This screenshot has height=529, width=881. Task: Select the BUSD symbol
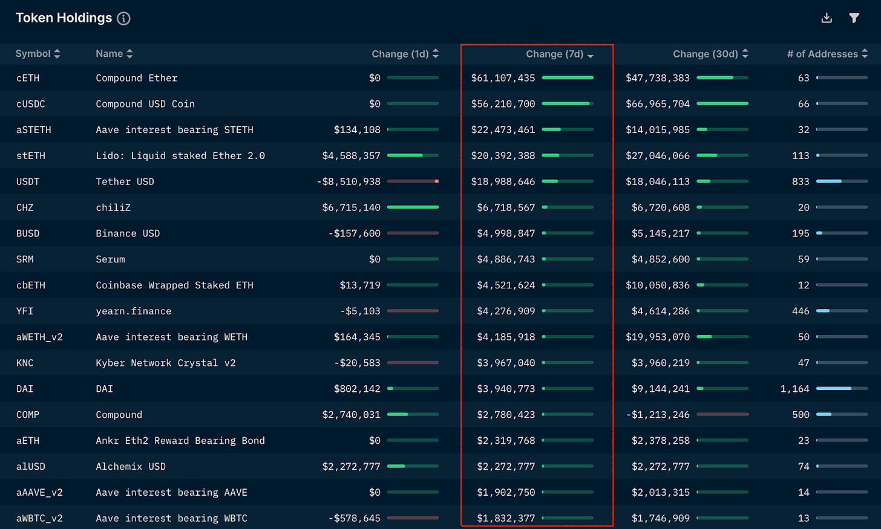(28, 233)
